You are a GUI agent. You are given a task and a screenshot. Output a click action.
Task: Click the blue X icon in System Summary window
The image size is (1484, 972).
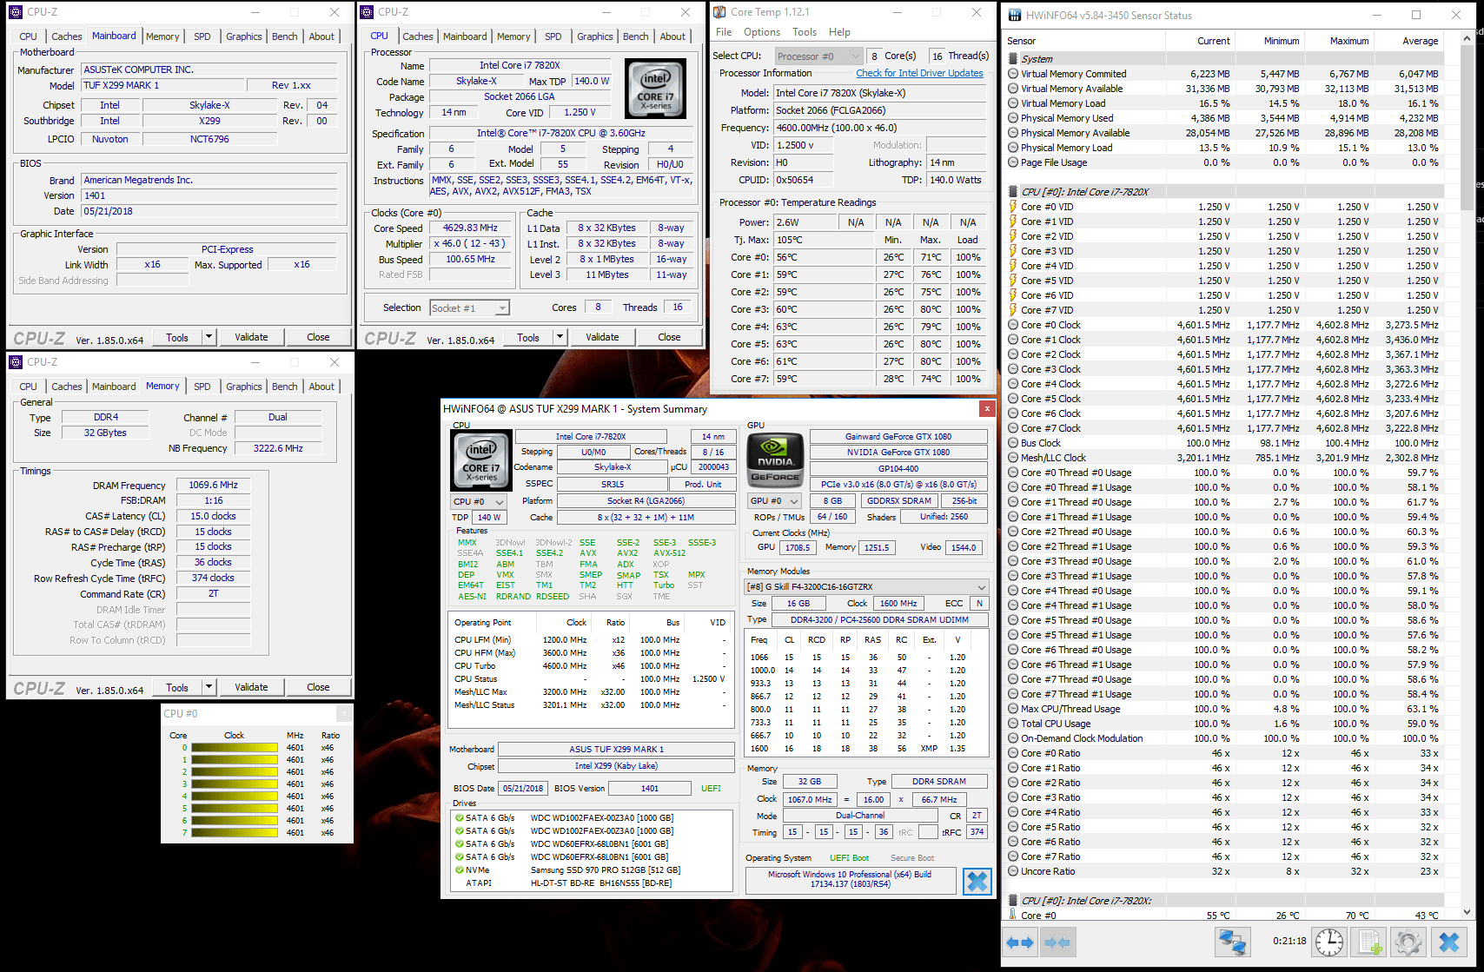[x=977, y=882]
